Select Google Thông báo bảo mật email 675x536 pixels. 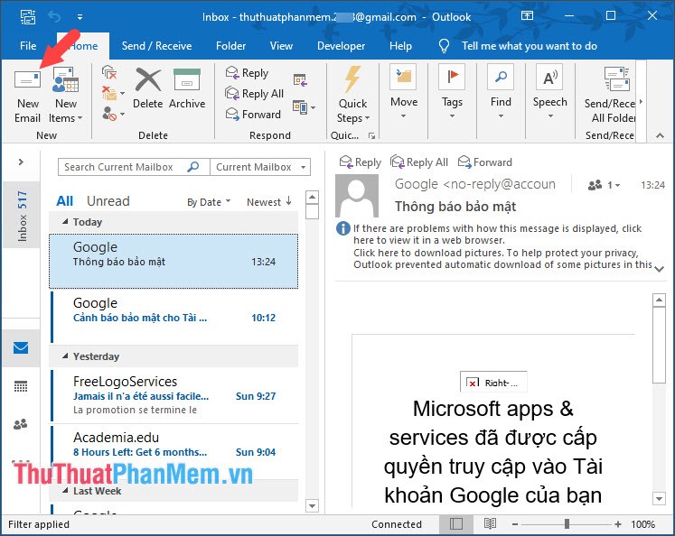(x=173, y=261)
